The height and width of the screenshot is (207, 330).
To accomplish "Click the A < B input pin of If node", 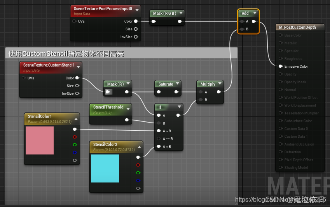I will pos(159,146).
